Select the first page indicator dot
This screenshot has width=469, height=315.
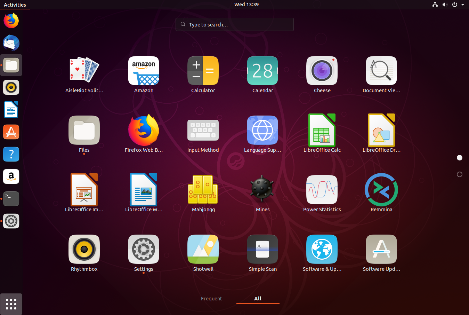(459, 157)
